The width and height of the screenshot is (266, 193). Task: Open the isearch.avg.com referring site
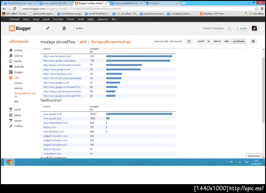pyautogui.click(x=52, y=149)
